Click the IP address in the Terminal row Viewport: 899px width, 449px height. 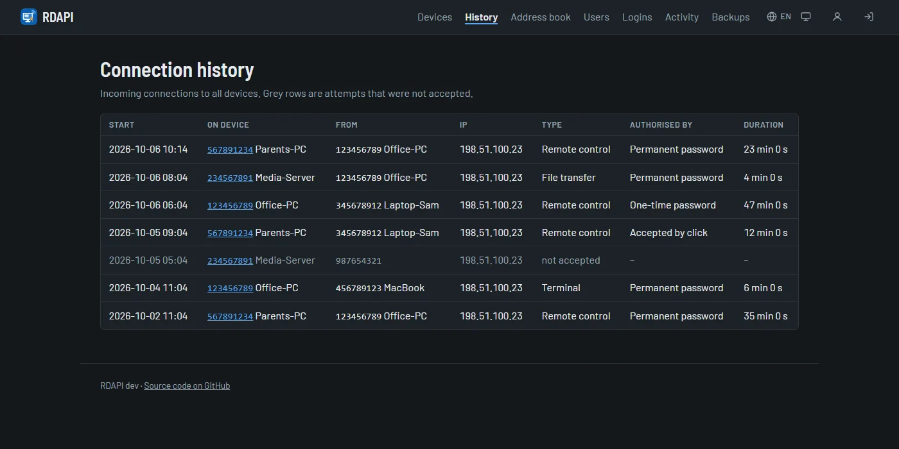[x=491, y=288]
